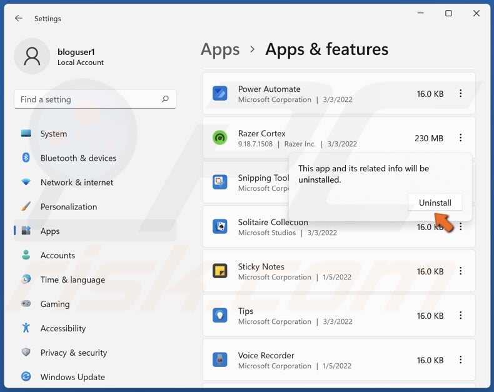Click version number 9.18.7.1508
494x392 pixels.
click(255, 144)
